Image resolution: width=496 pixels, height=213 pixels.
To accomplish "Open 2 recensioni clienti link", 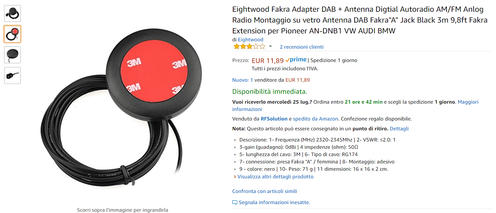I will 301,47.
